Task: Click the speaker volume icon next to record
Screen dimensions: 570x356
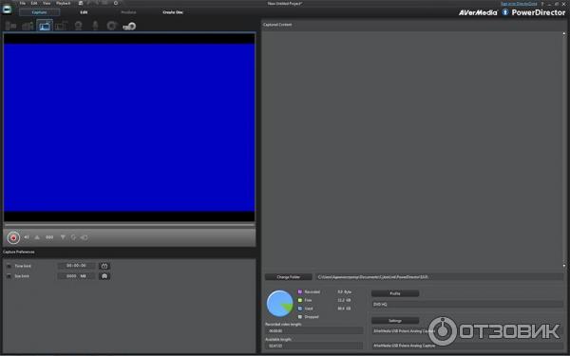Action: pos(27,237)
